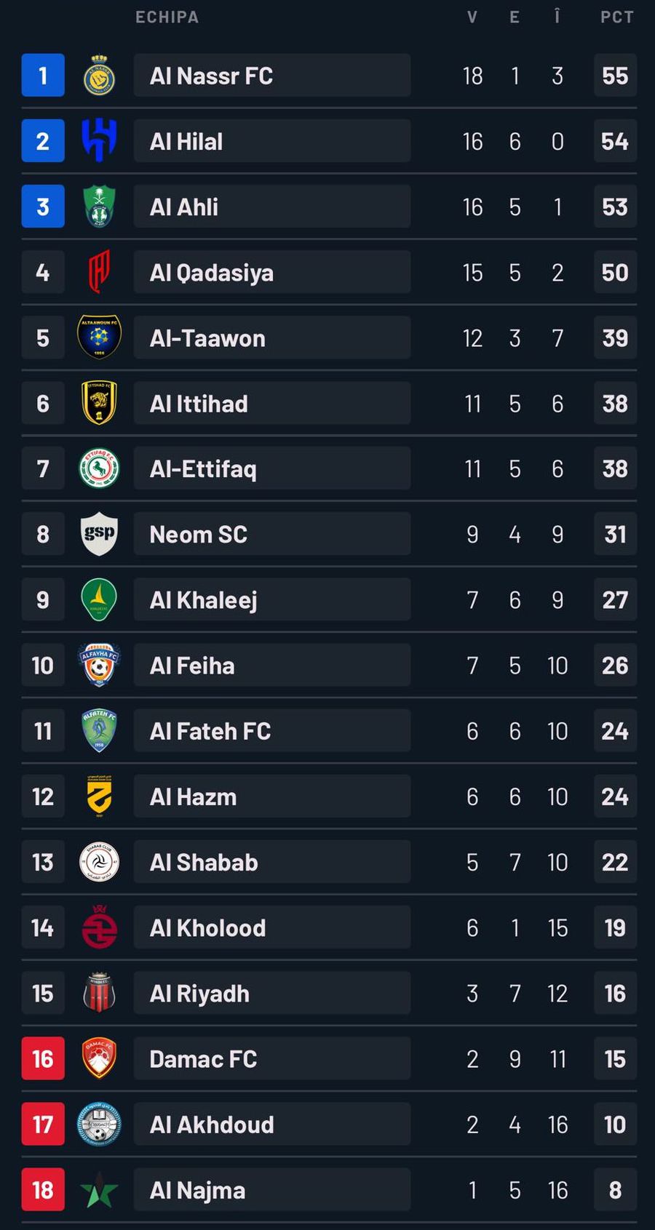The image size is (655, 1230).
Task: Click the Al Shabab club badge
Action: [x=100, y=861]
